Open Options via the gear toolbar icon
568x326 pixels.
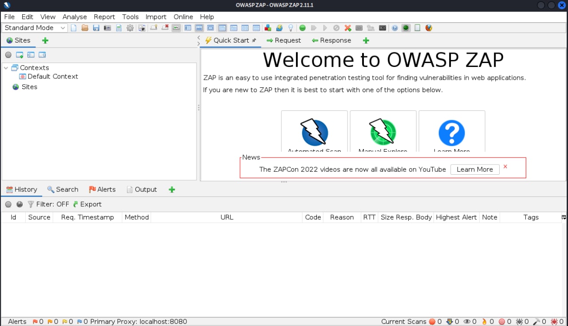click(x=130, y=28)
